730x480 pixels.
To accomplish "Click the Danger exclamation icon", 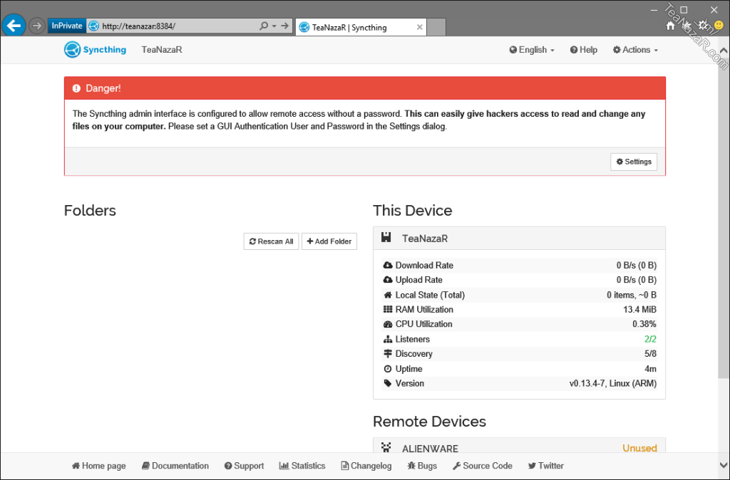I will (76, 88).
